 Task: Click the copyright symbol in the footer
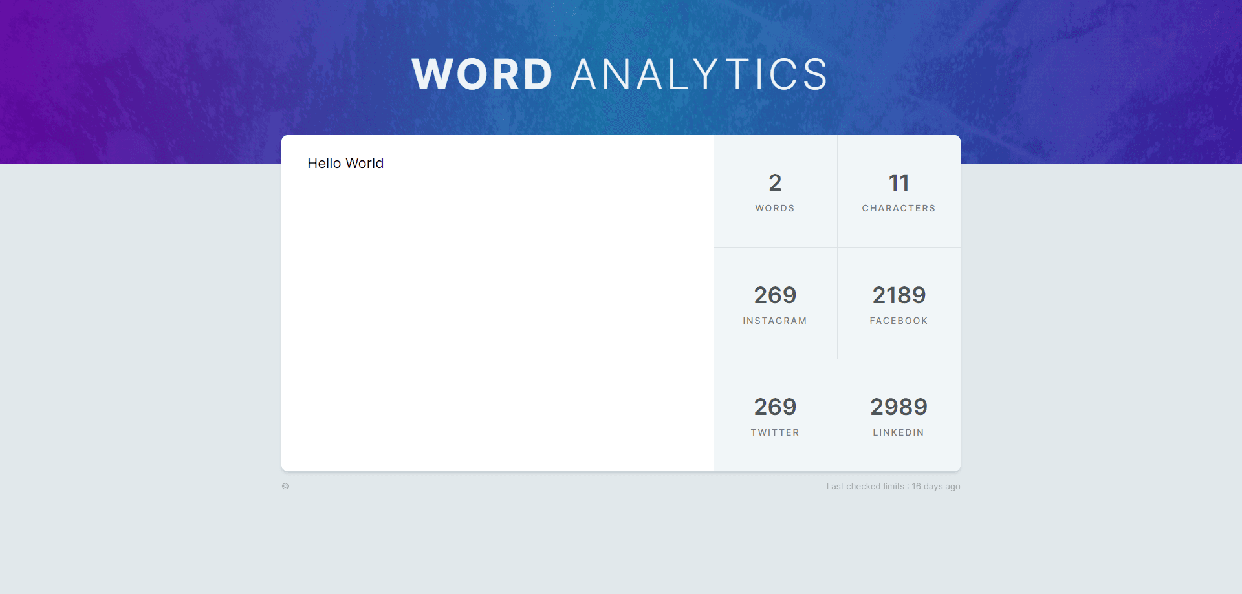click(x=285, y=487)
